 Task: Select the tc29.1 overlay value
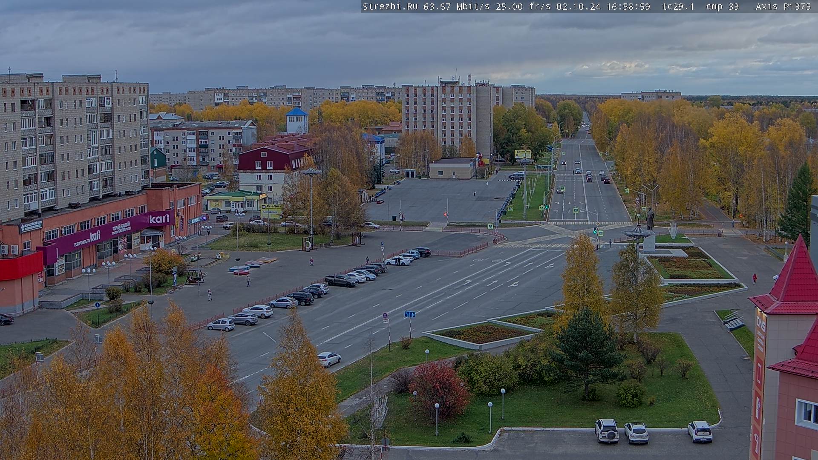click(x=678, y=6)
